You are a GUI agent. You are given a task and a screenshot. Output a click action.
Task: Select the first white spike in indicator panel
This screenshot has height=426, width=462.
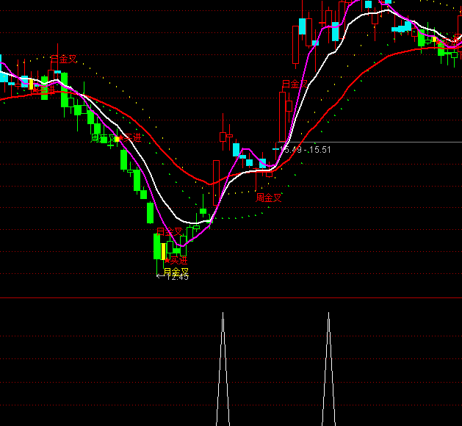pos(222,367)
